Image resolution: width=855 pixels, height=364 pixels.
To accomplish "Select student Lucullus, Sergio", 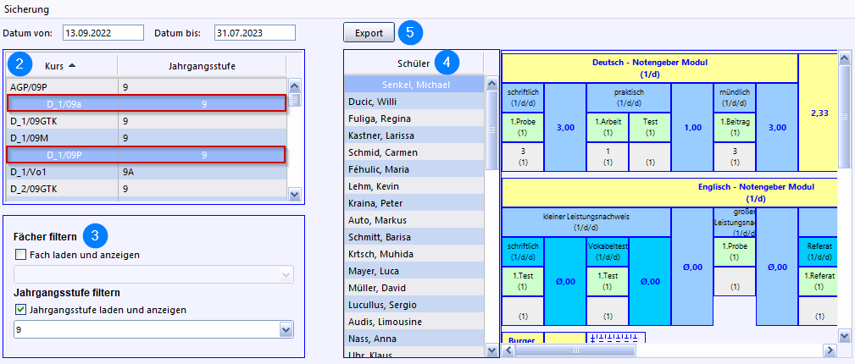I will point(414,305).
